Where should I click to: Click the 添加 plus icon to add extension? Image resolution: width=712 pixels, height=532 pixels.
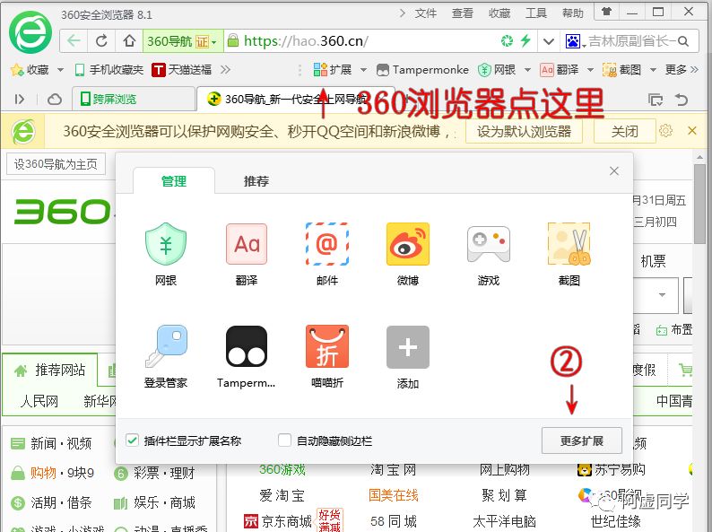tap(408, 347)
